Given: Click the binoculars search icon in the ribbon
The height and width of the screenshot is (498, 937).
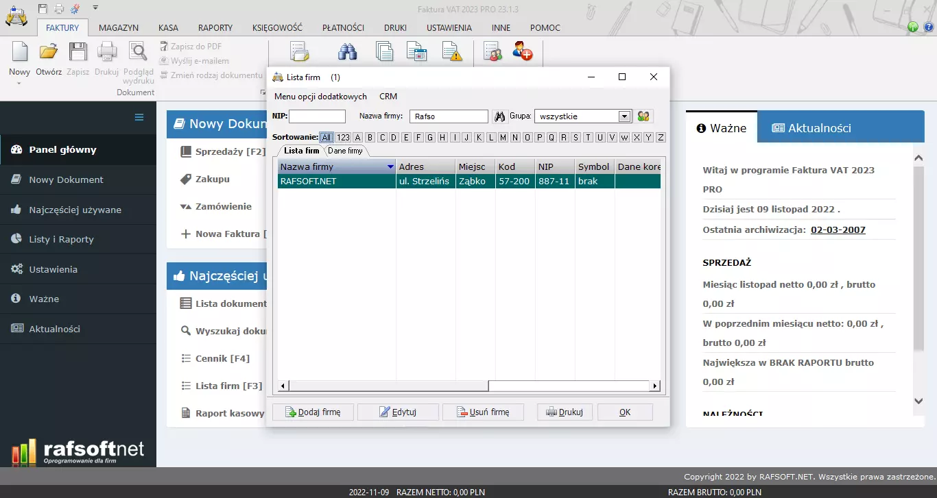Looking at the screenshot, I should [348, 52].
